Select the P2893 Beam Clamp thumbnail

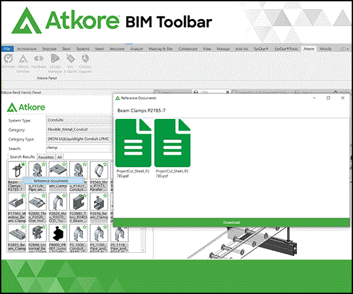click(17, 233)
